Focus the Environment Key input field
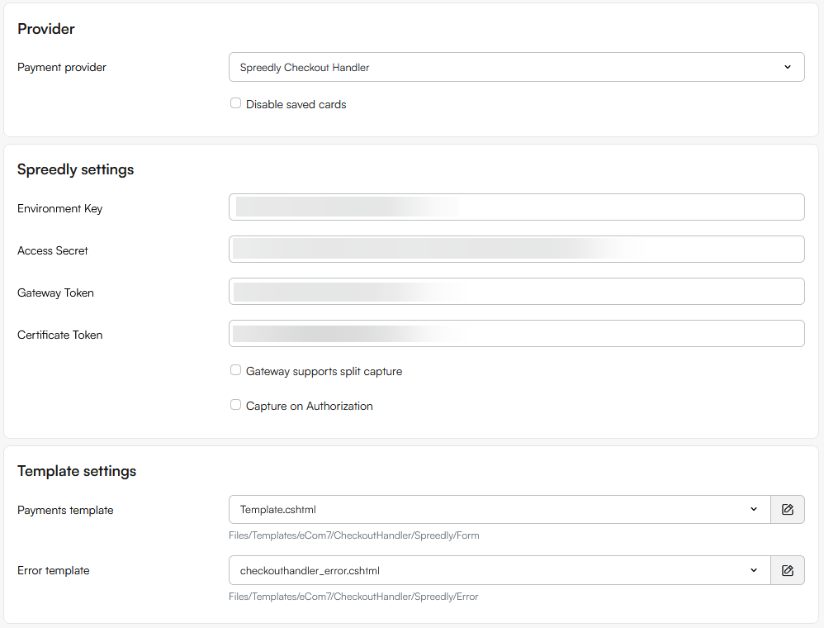 pos(516,207)
